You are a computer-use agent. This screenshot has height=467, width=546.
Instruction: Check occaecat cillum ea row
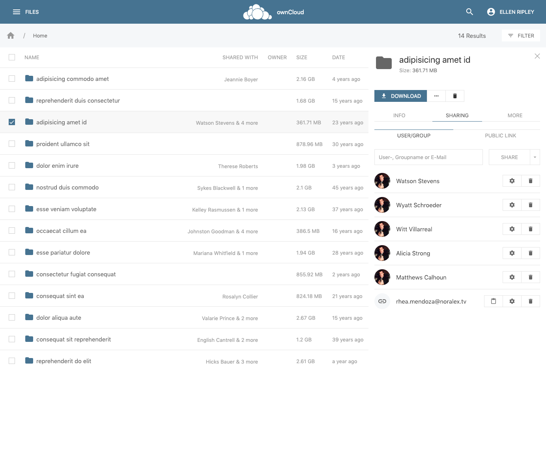pyautogui.click(x=12, y=231)
